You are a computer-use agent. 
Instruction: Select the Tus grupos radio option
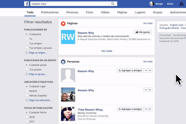[27, 69]
